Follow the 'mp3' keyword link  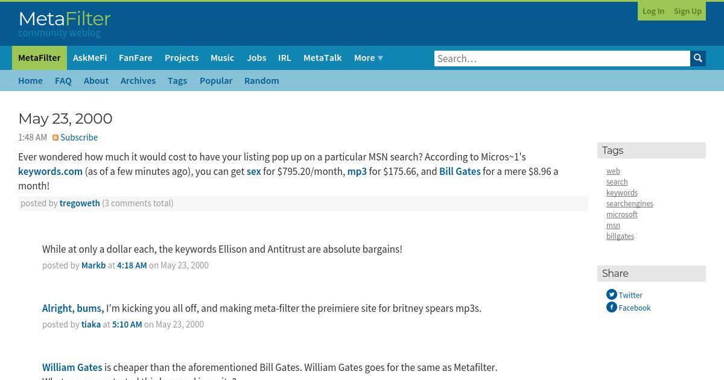coord(357,171)
